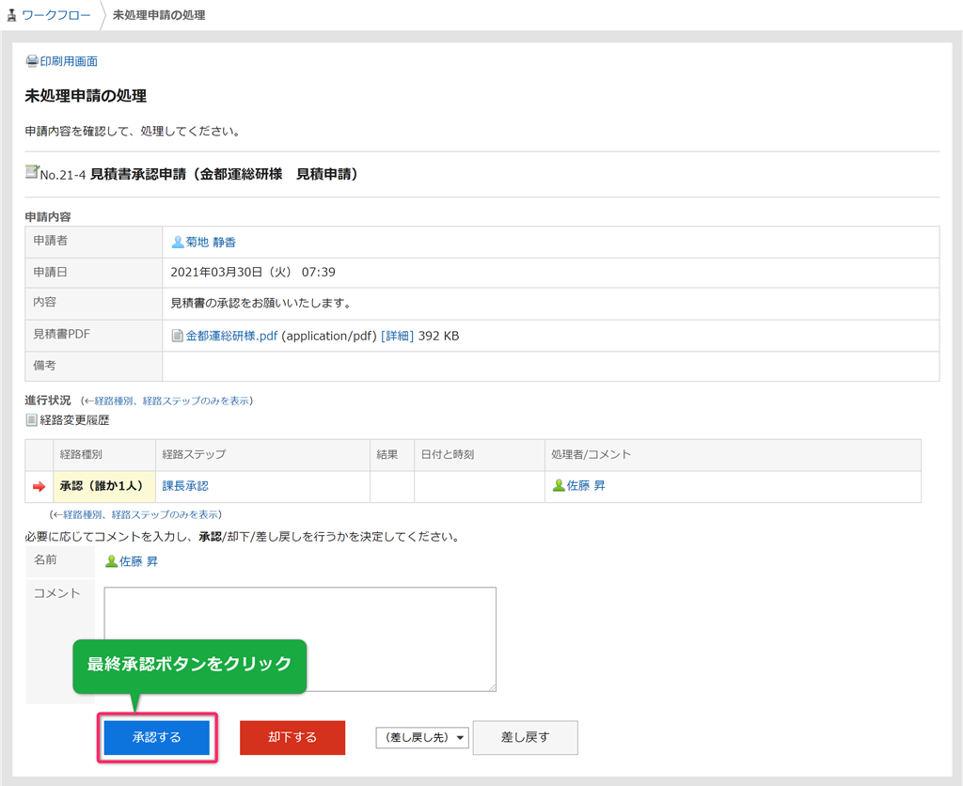Open 佐藤 昇 link in the route table
963x786 pixels.
coord(586,486)
